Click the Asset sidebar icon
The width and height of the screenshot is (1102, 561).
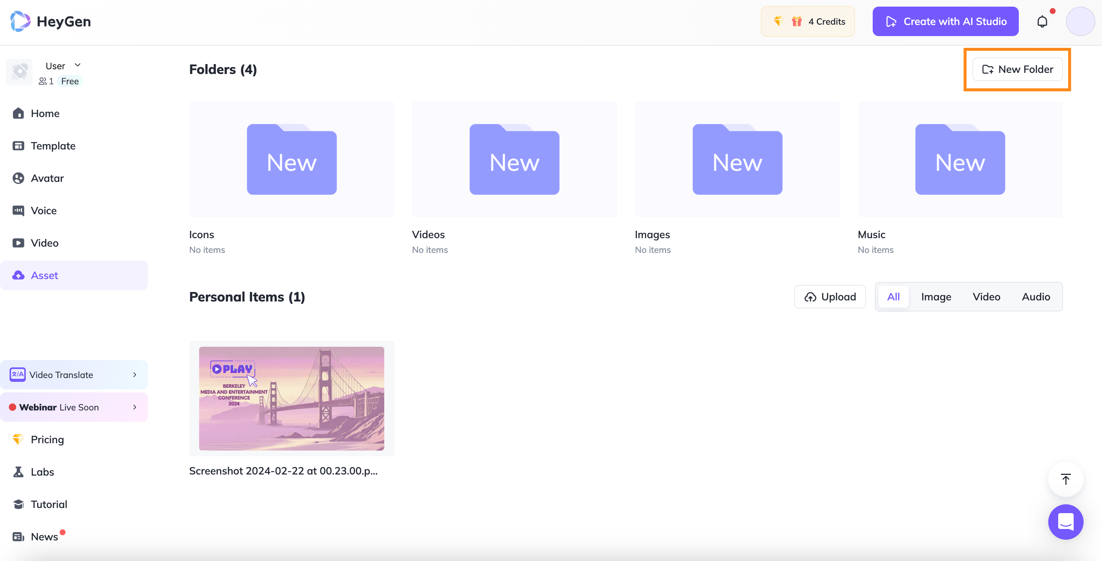pos(19,275)
